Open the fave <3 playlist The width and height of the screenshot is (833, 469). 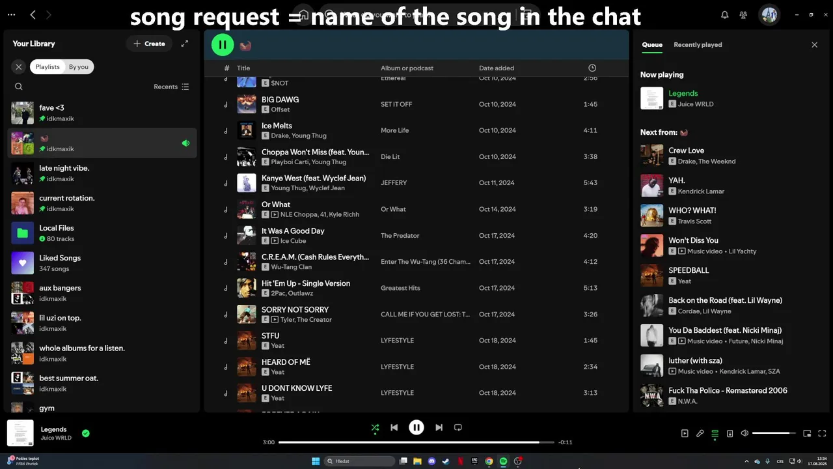pyautogui.click(x=102, y=113)
